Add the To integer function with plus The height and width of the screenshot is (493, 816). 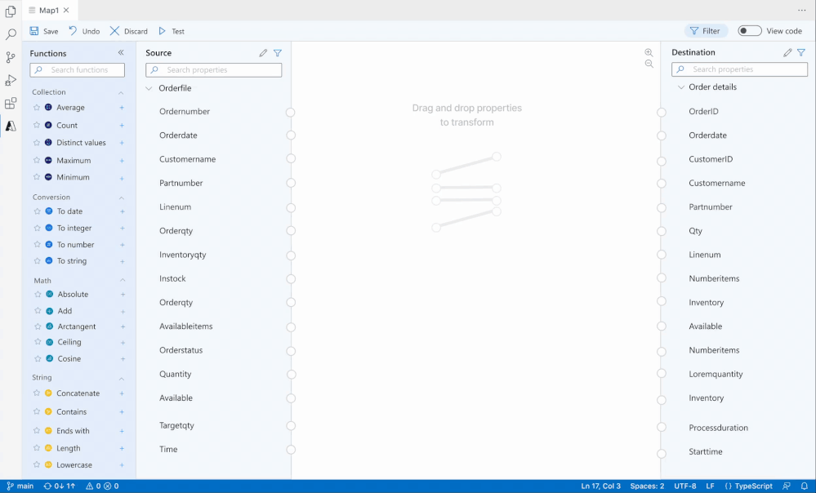pyautogui.click(x=123, y=229)
